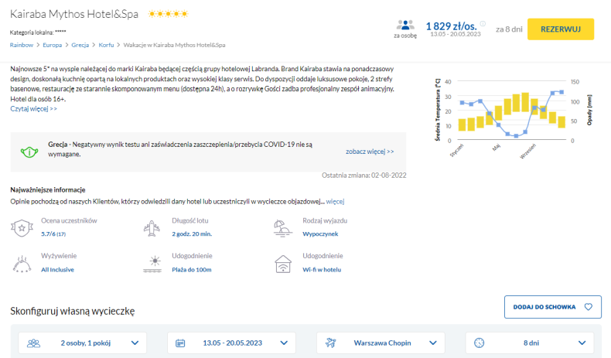Click chevron arrow of persons dropdown

(x=135, y=343)
